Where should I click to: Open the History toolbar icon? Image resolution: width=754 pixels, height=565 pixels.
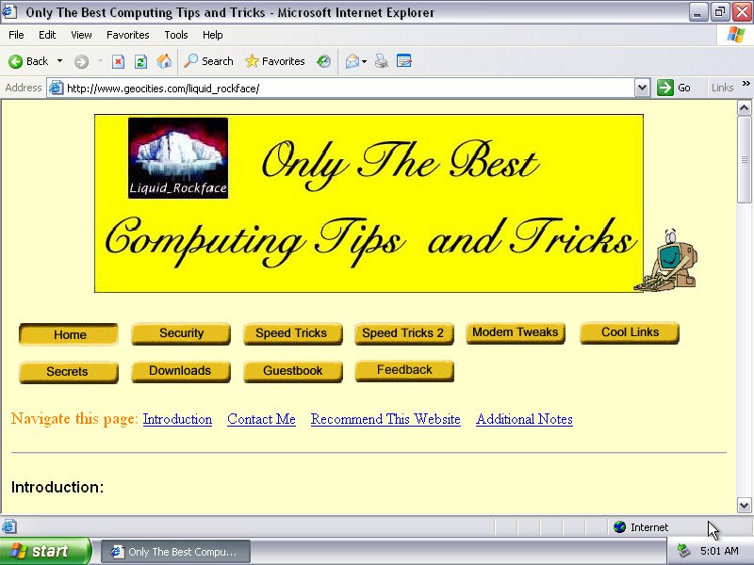(323, 61)
